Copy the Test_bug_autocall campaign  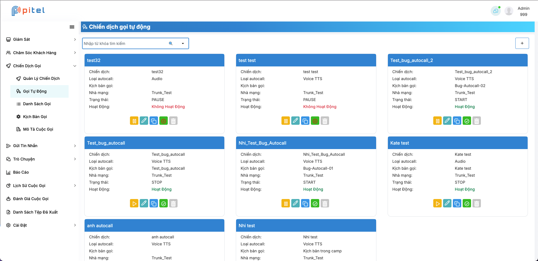coord(154,203)
